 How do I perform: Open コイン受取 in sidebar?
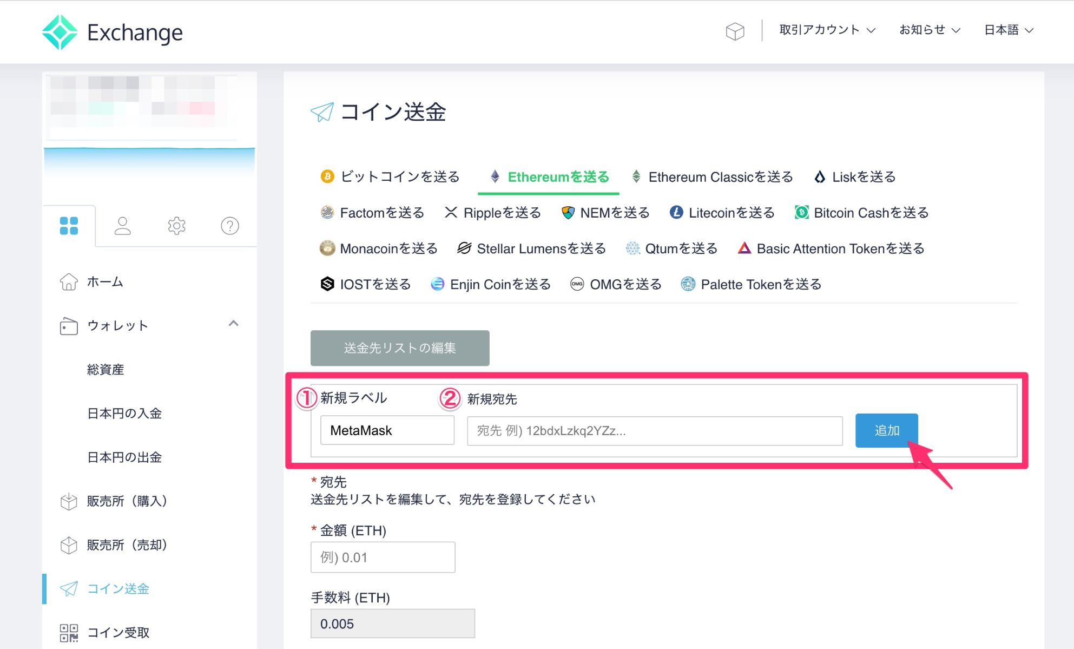(118, 633)
